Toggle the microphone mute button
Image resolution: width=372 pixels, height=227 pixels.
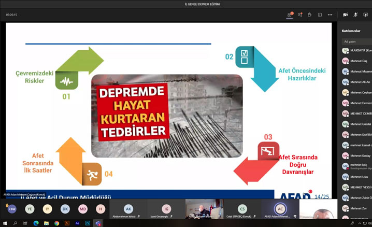(355, 15)
